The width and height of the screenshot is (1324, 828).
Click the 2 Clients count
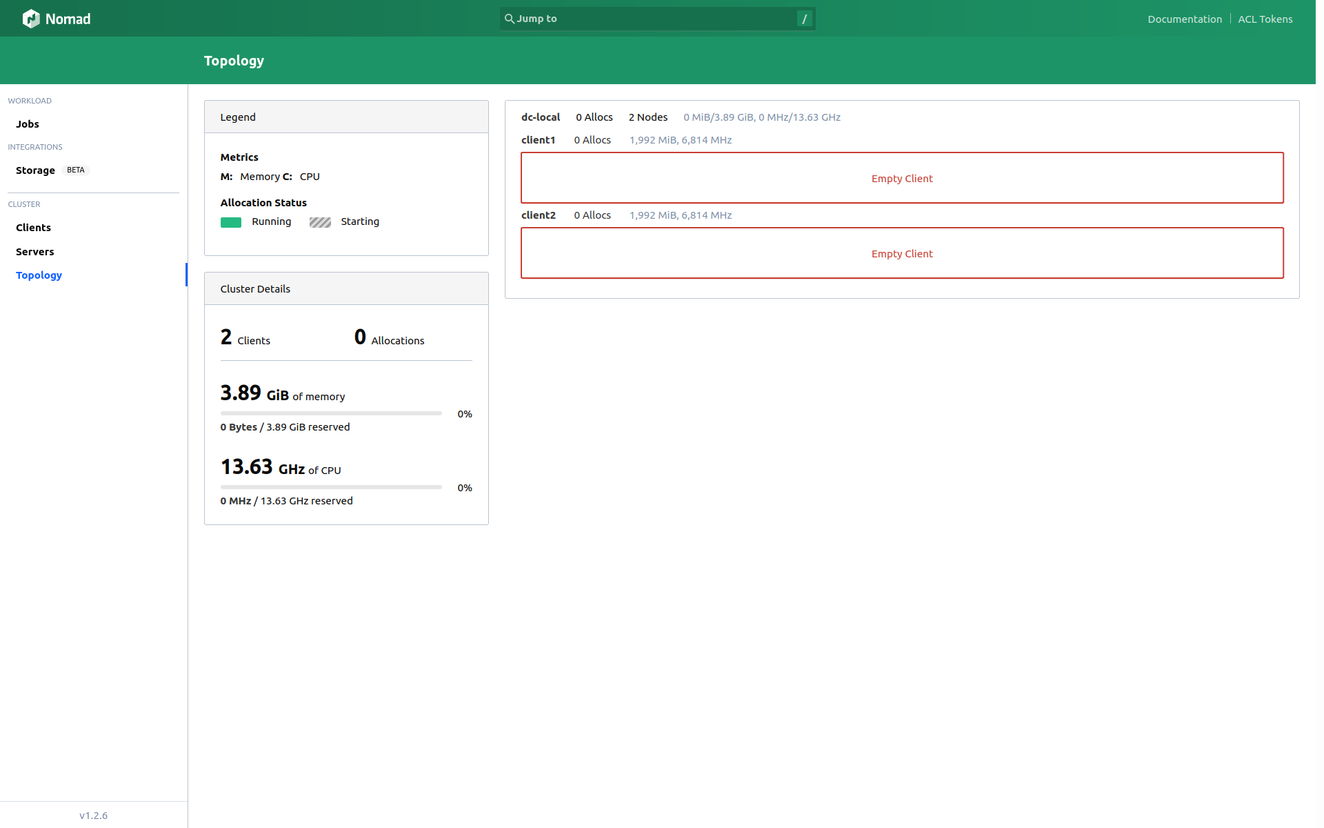[x=245, y=337]
